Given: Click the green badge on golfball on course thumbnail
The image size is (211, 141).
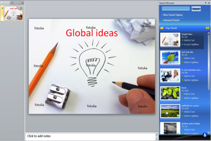Looking at the screenshot, I should (178, 116).
